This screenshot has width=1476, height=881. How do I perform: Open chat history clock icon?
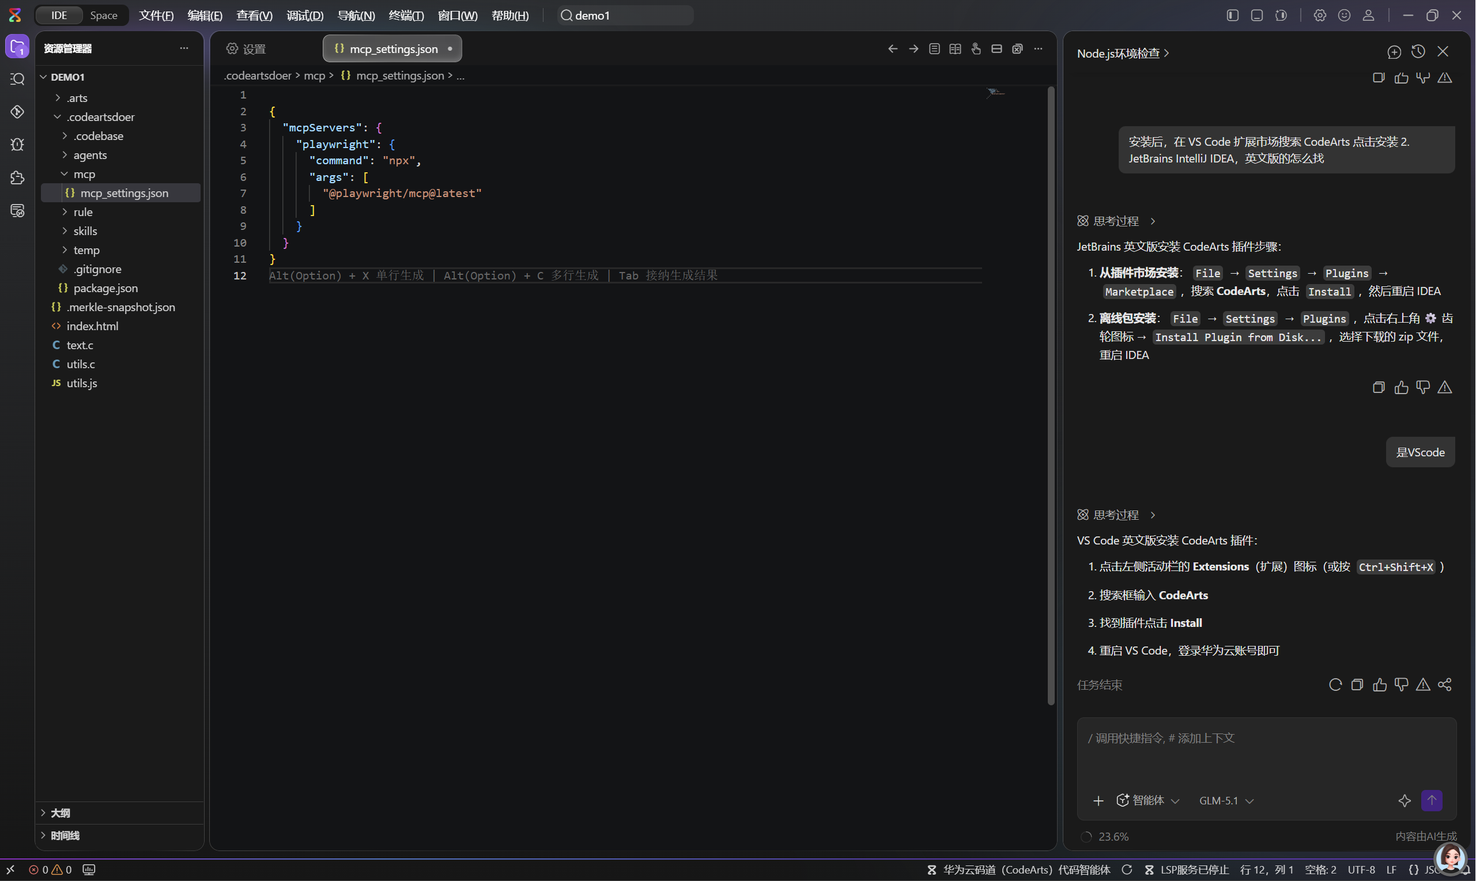[x=1418, y=52]
